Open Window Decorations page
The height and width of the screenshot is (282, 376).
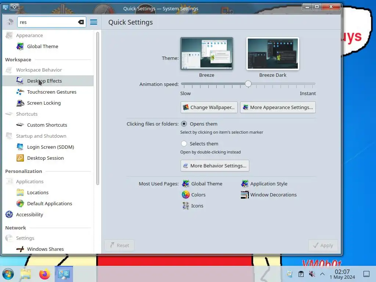268,195
